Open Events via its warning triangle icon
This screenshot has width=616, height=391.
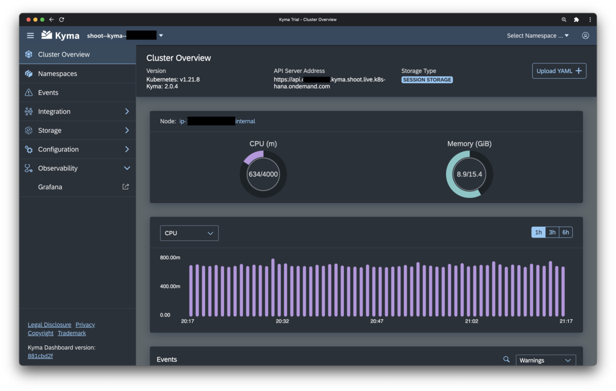(x=29, y=92)
